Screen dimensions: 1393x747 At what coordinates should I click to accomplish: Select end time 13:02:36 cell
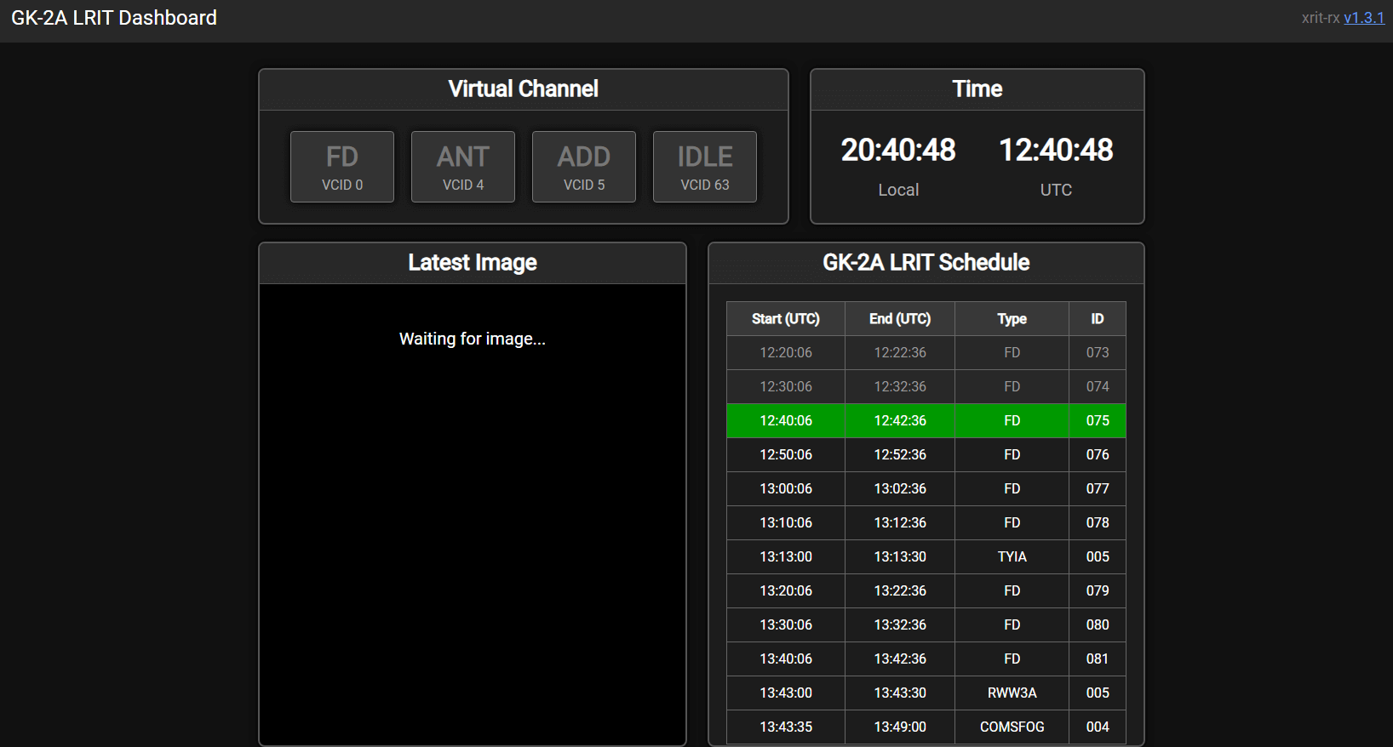(x=900, y=488)
